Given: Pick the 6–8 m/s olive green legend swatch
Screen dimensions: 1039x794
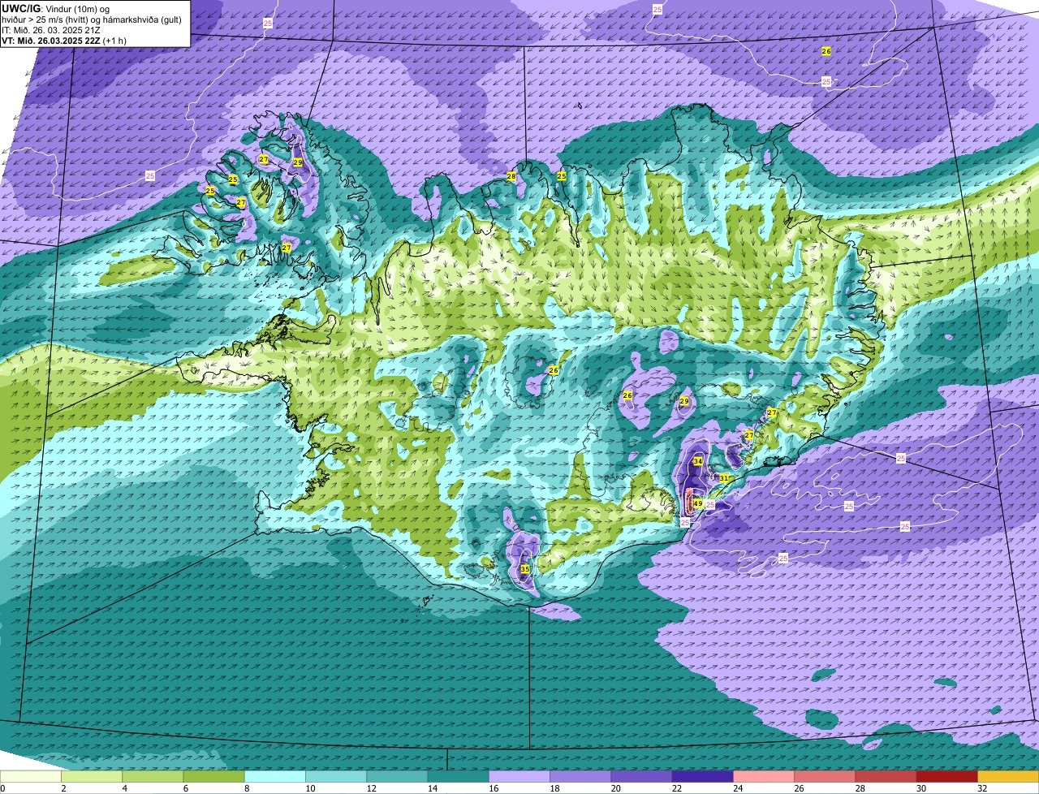Looking at the screenshot, I should [x=214, y=776].
